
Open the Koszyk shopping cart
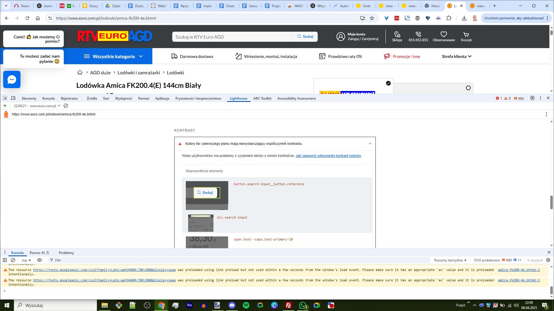pyautogui.click(x=466, y=37)
